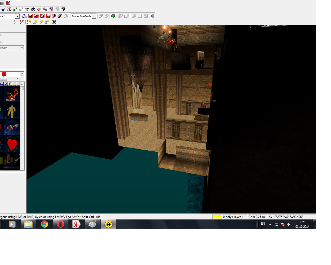Select the golden humanoid figure thumbnail
Screen dimensions: 331x265
[12, 111]
